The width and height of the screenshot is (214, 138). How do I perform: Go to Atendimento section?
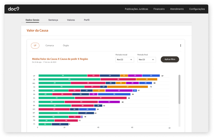pyautogui.click(x=177, y=9)
